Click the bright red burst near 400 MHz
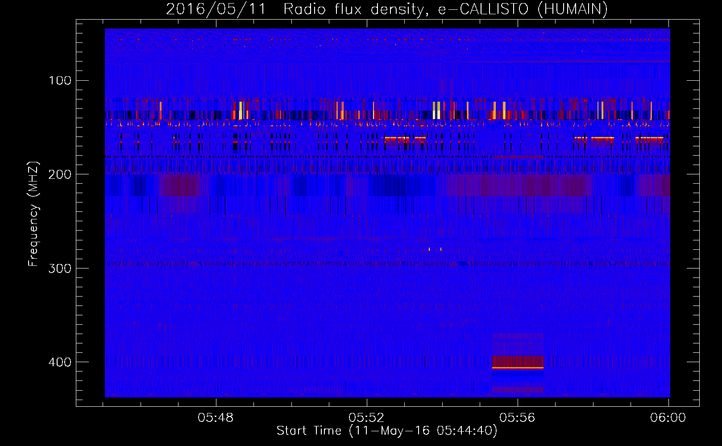The image size is (722, 446). [x=518, y=363]
